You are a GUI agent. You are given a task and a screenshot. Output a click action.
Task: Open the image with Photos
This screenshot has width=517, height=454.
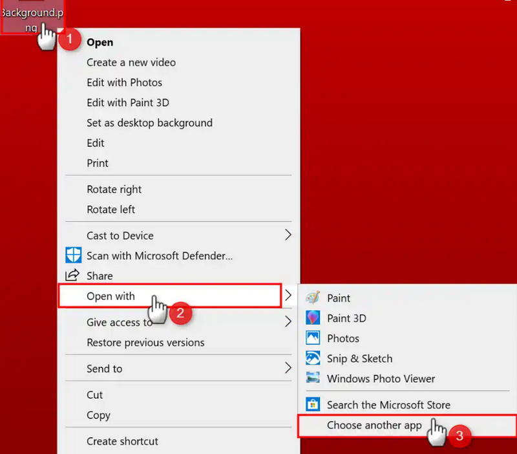(408, 338)
